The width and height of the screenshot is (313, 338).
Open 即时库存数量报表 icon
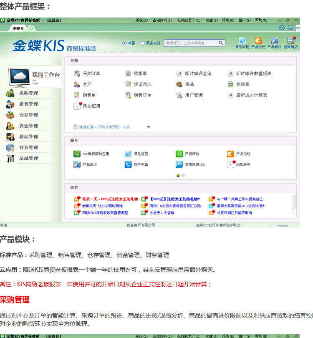tap(230, 73)
